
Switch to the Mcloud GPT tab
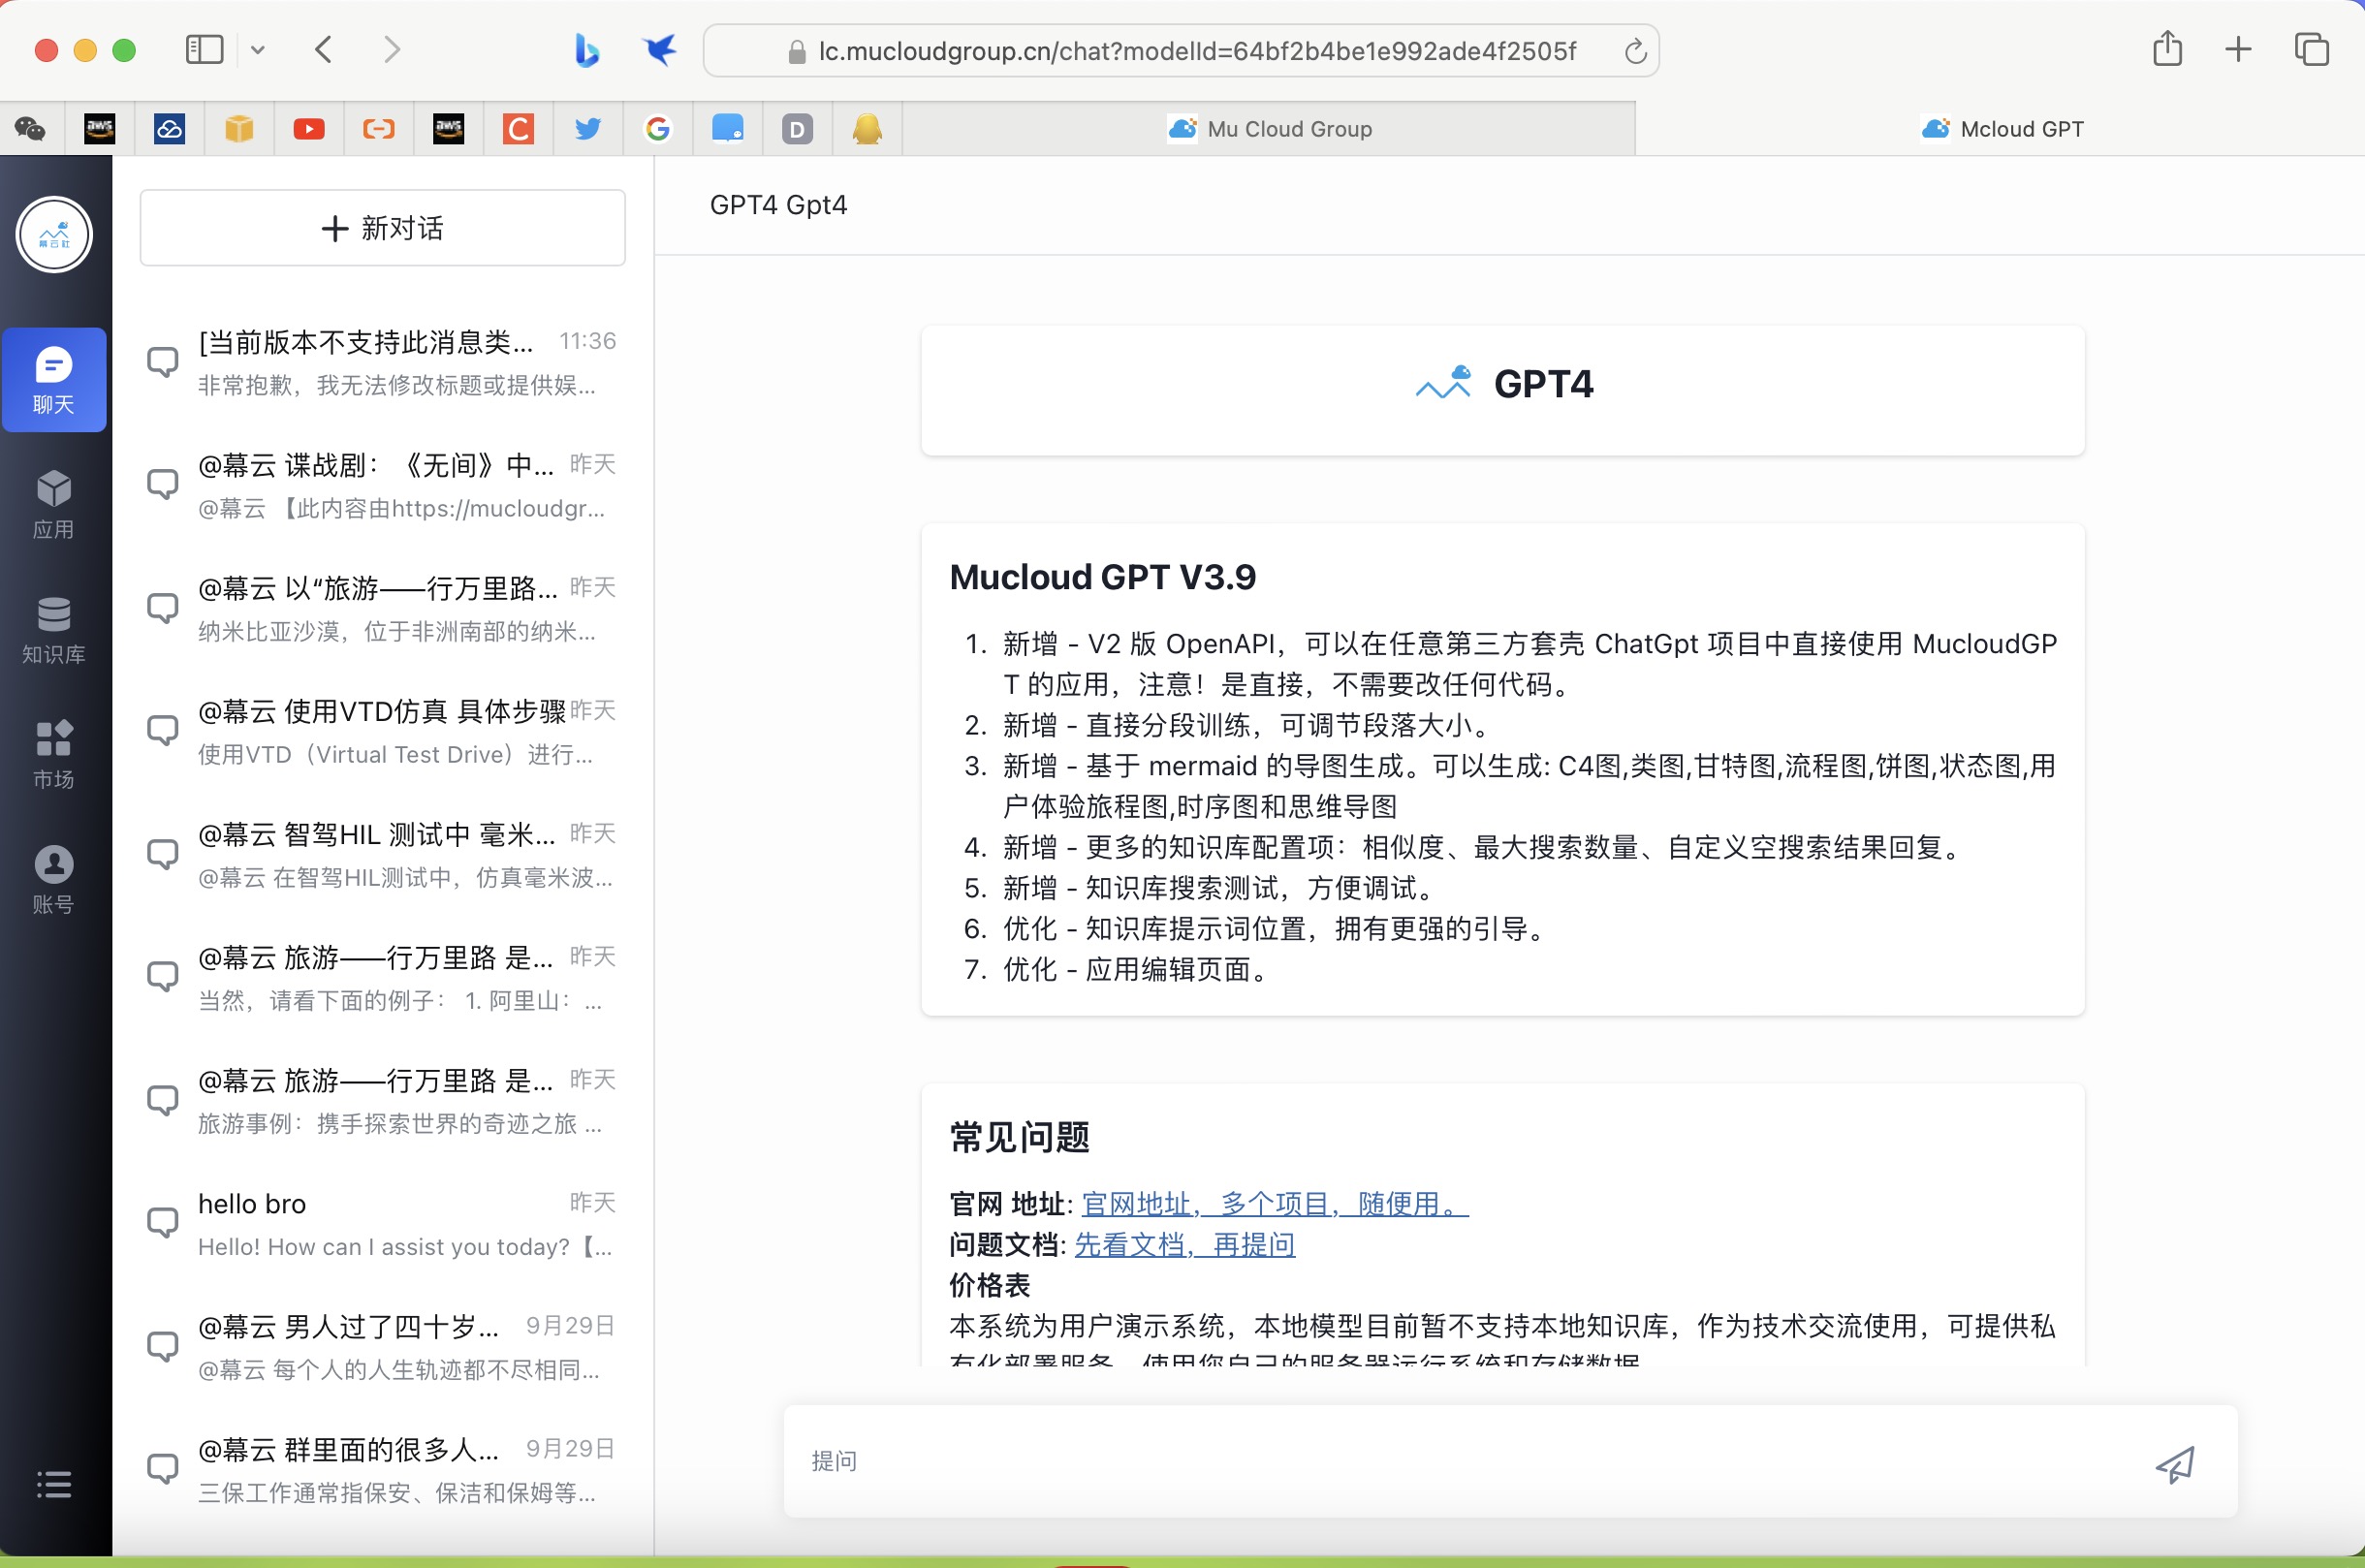[x=2001, y=129]
